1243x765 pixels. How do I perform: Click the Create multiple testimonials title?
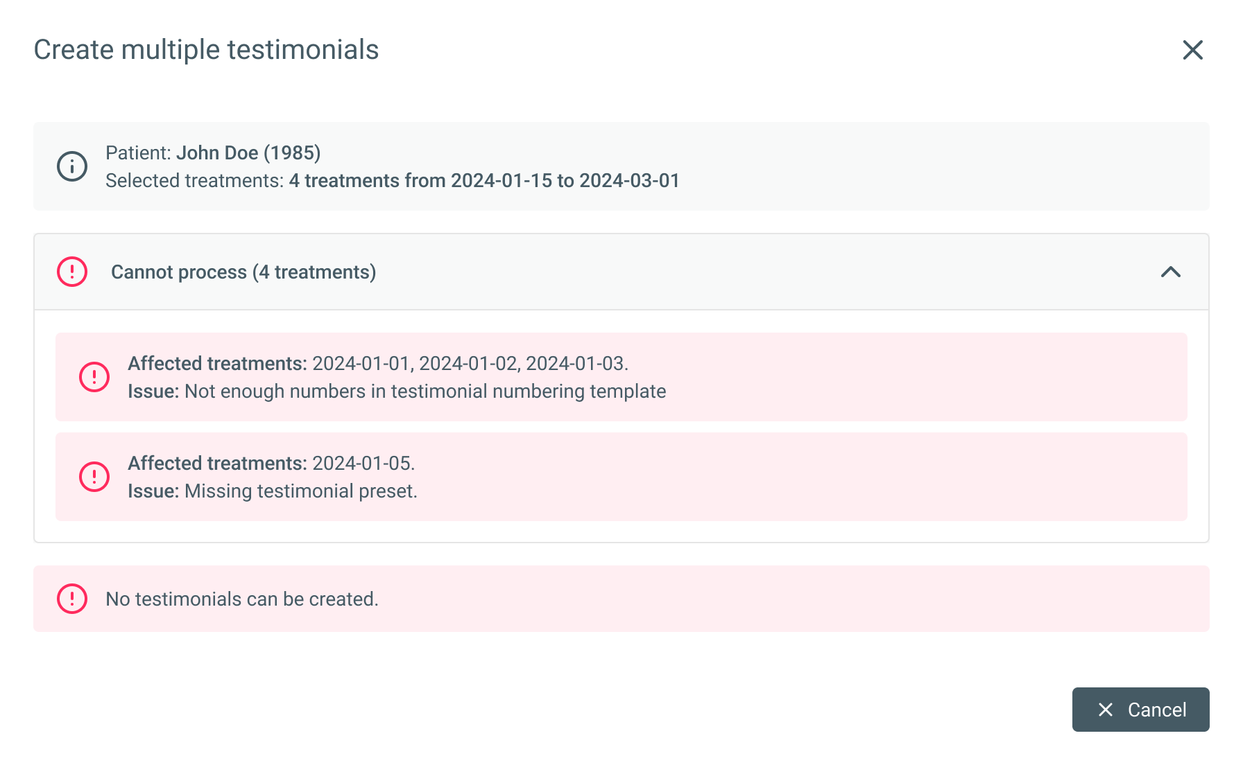tap(206, 50)
